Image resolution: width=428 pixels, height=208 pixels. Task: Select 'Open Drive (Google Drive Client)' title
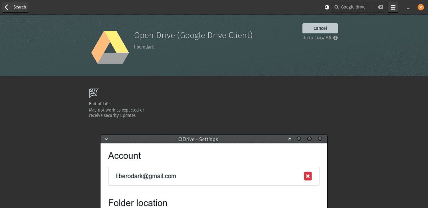(193, 35)
